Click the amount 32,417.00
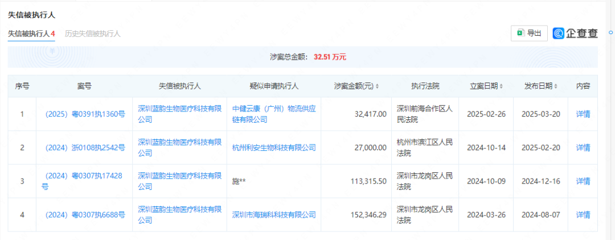 point(370,114)
